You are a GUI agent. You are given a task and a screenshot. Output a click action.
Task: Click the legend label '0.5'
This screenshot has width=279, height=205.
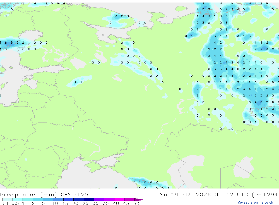tap(15, 203)
